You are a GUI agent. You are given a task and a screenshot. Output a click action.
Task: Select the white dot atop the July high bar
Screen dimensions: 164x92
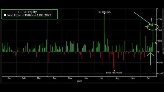[104, 14]
